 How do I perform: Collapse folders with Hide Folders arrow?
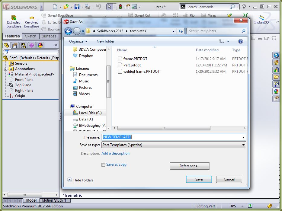(x=69, y=180)
